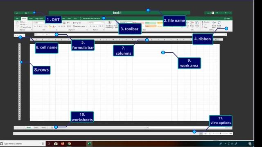Click the Ribbon Display Options button
262x147 pixels.
(x=217, y=13)
